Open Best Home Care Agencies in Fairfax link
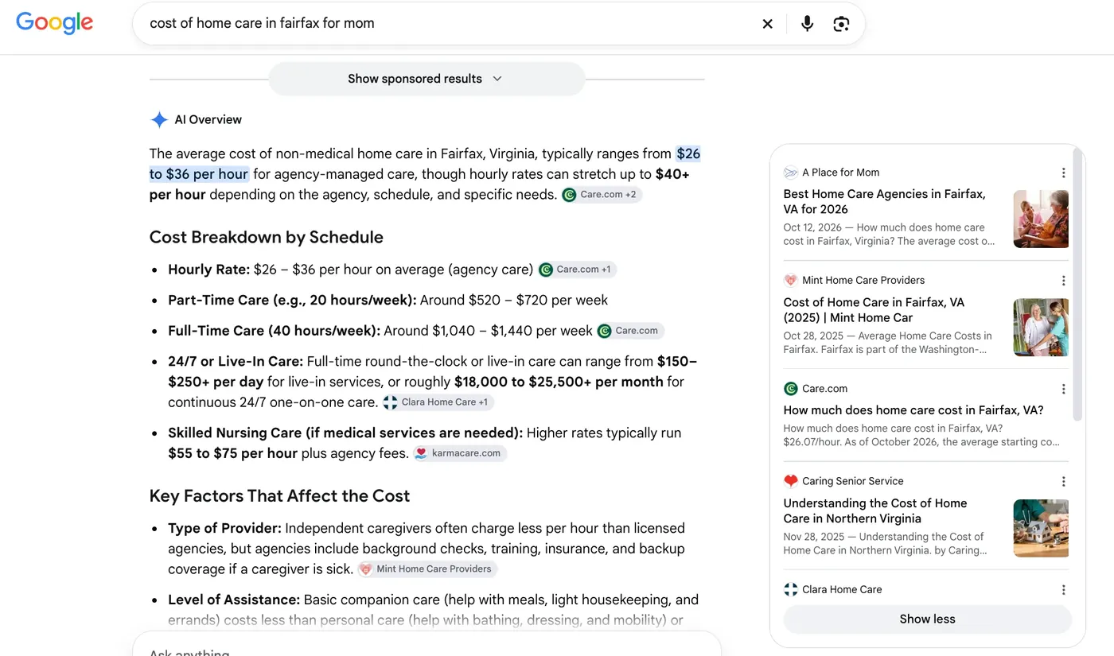 (x=884, y=202)
